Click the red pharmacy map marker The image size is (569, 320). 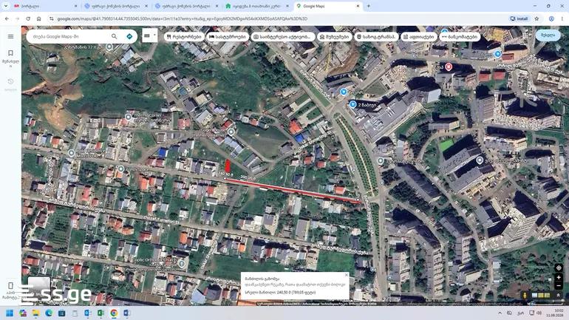[449, 67]
